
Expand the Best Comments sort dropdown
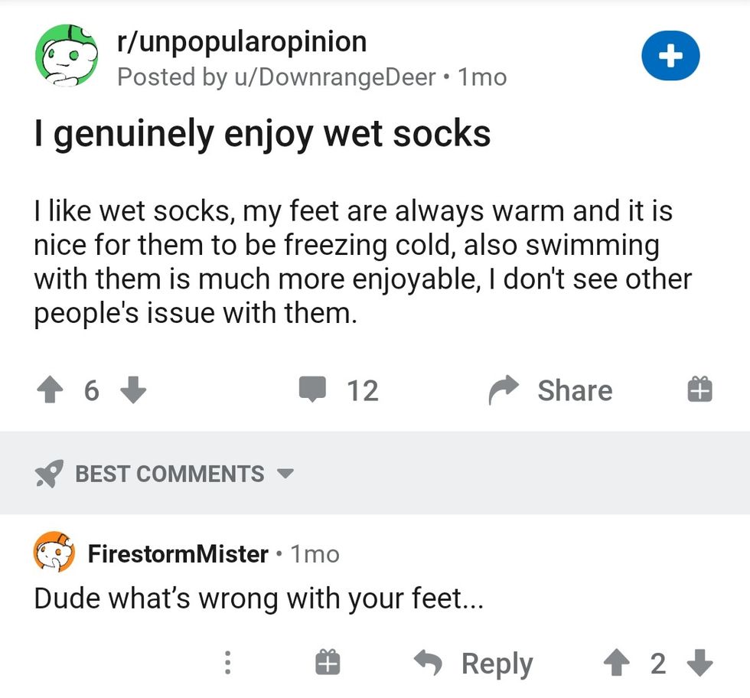coord(285,474)
